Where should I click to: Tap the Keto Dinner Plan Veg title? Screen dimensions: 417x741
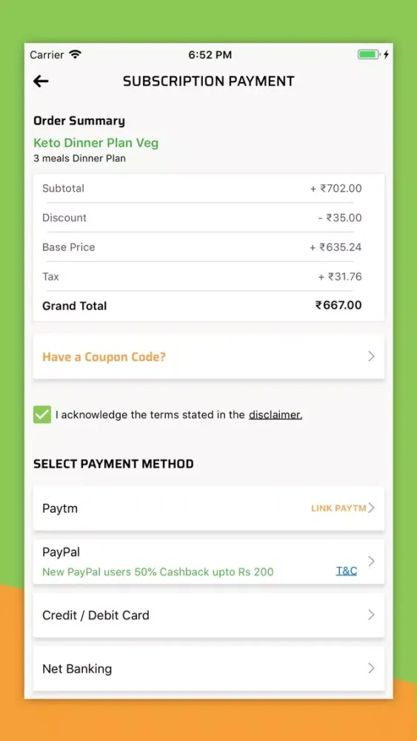[x=96, y=143]
